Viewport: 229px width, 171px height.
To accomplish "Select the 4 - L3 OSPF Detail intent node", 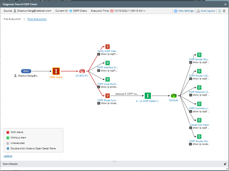I will pyautogui.click(x=148, y=96).
